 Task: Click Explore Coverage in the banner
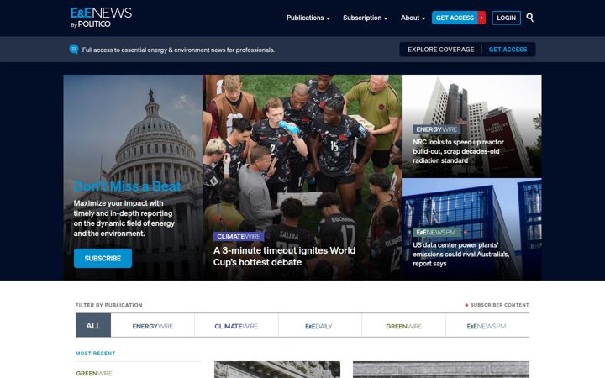[x=440, y=50]
